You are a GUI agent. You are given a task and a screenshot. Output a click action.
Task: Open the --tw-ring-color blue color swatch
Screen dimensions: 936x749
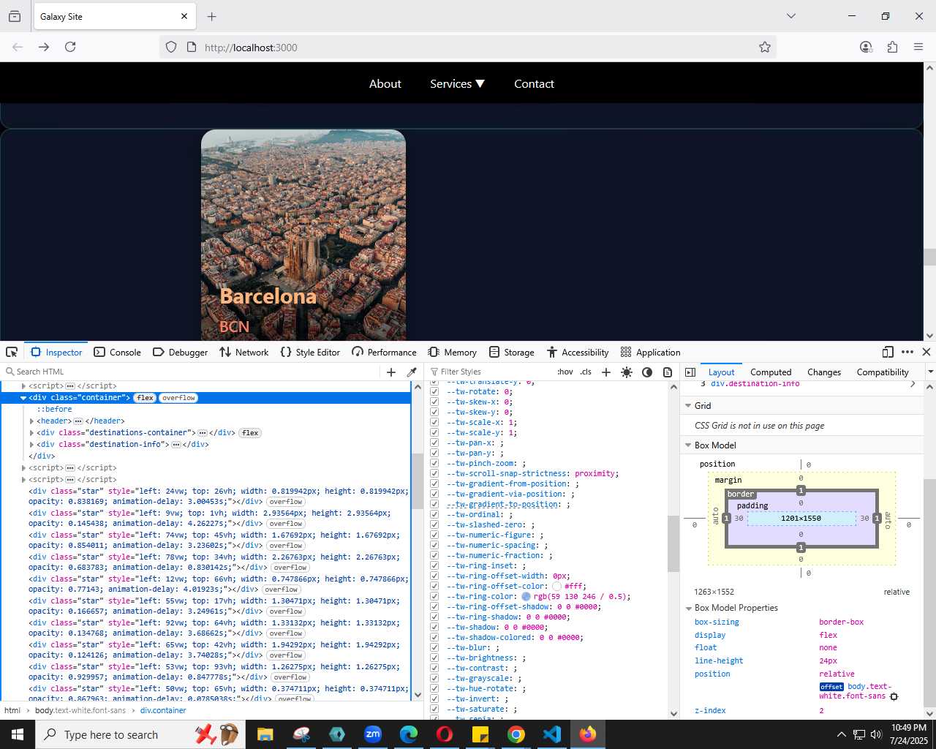pos(526,596)
